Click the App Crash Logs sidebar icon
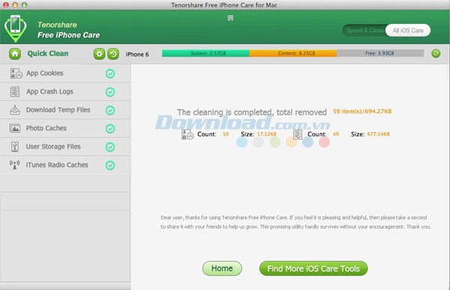Image resolution: width=450 pixels, height=290 pixels. (15, 91)
